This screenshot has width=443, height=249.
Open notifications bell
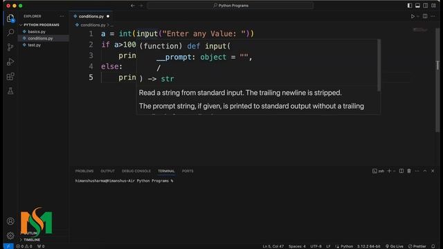click(x=433, y=246)
